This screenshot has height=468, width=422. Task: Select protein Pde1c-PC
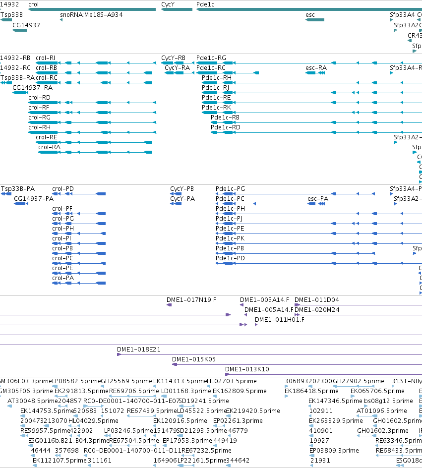click(x=236, y=204)
